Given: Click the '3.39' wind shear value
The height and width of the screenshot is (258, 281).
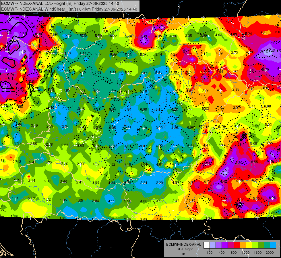Looking at the screenshot, I should pyautogui.click(x=159, y=128).
